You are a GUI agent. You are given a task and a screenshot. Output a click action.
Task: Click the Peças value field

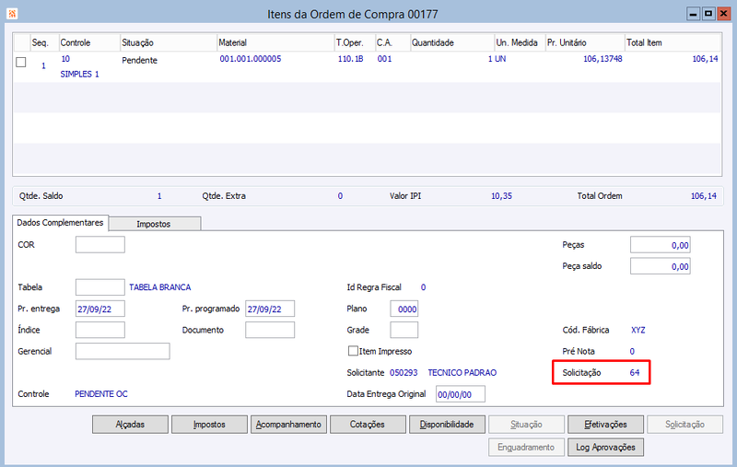point(660,245)
